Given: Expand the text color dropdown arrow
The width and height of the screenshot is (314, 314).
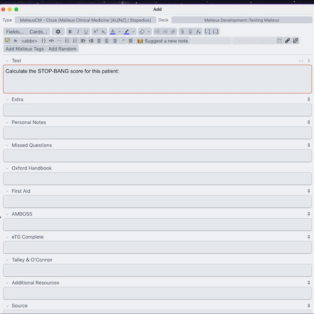Looking at the screenshot, I should (x=119, y=31).
